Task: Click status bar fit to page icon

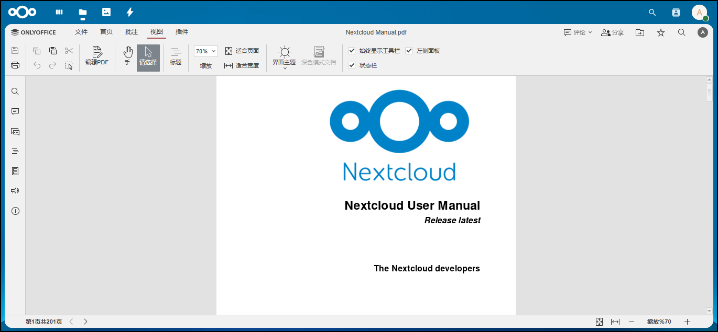Action: pos(600,322)
